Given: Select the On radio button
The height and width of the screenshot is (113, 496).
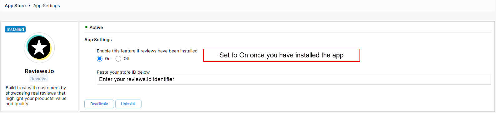Looking at the screenshot, I should point(100,59).
